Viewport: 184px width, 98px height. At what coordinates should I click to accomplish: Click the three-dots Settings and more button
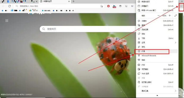click(x=181, y=6)
